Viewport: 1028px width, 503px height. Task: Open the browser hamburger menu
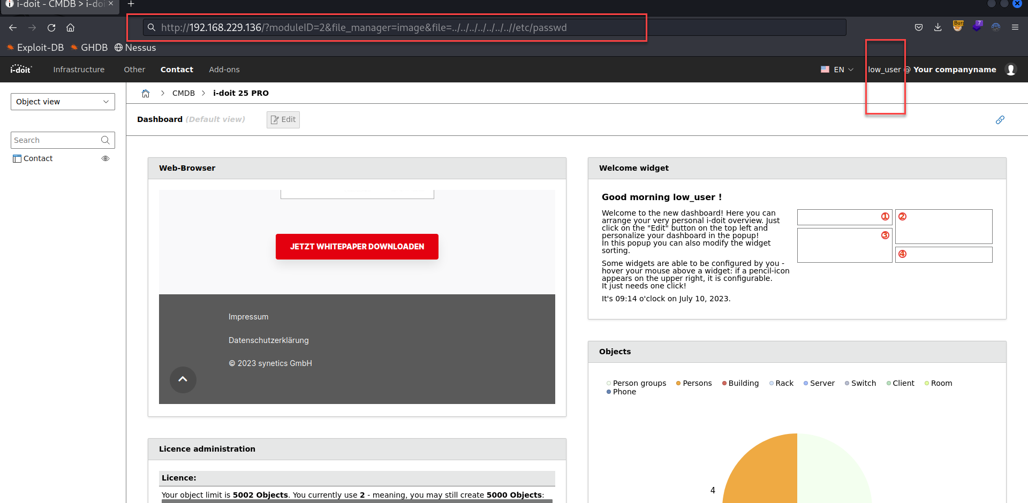point(1015,27)
